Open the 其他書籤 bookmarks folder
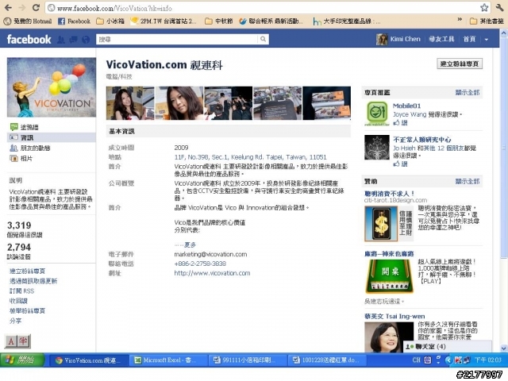 487,21
